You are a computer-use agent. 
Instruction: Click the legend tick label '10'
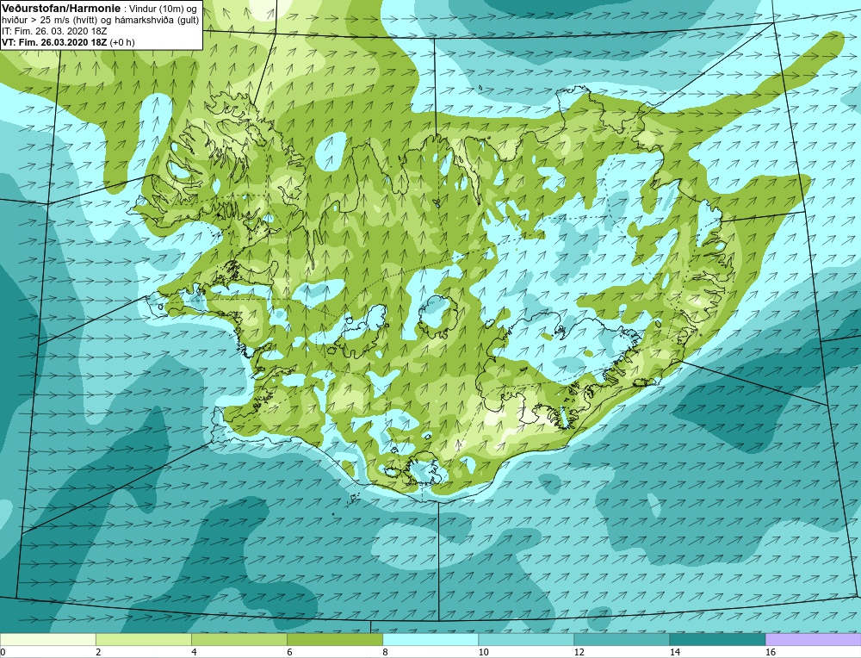point(483,652)
